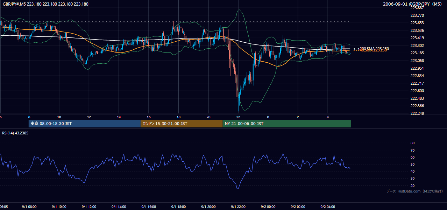Click price axis label 222.717
This screenshot has height=210, width=447.
pyautogui.click(x=417, y=83)
